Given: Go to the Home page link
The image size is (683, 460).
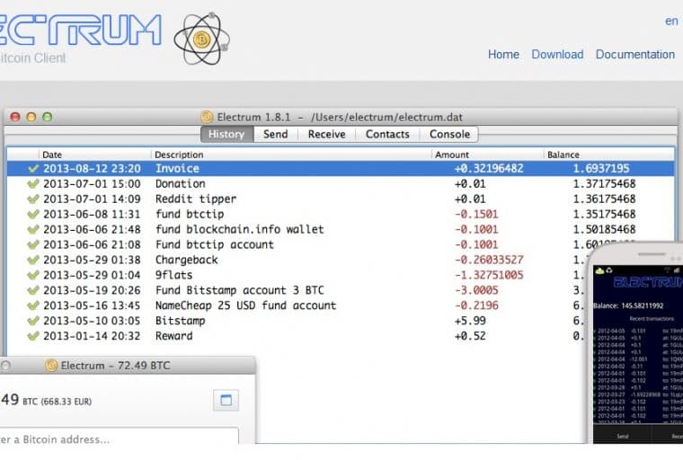Looking at the screenshot, I should point(503,55).
